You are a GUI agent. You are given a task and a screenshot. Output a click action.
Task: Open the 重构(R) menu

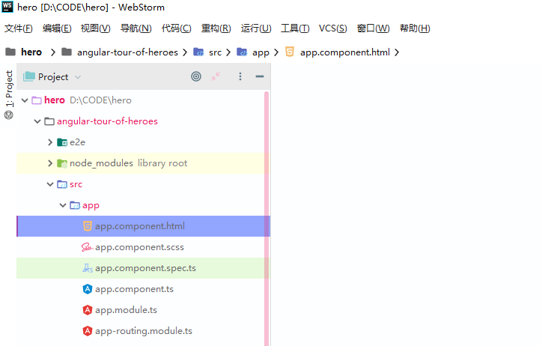216,28
